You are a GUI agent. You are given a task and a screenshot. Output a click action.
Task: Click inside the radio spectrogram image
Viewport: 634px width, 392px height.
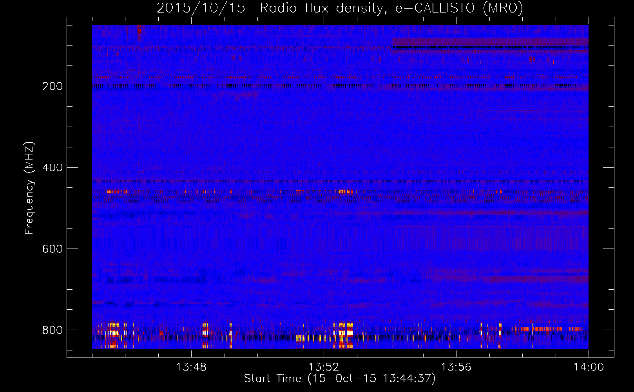[x=340, y=187]
